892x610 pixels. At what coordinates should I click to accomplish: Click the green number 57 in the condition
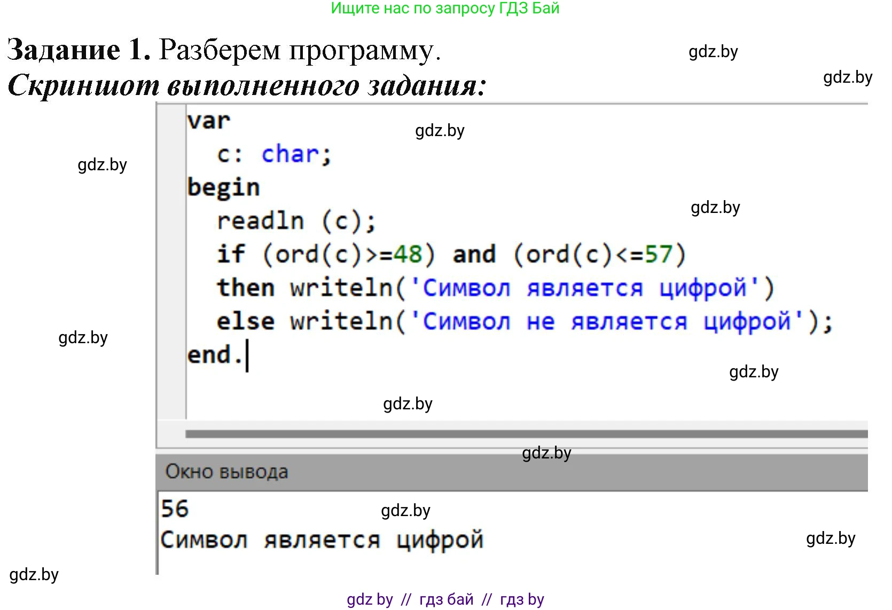point(658,255)
